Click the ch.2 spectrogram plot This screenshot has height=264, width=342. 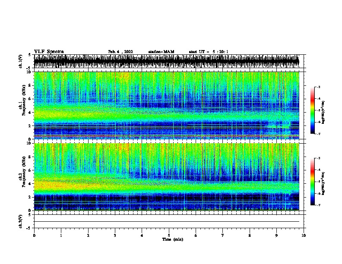pos(167,177)
